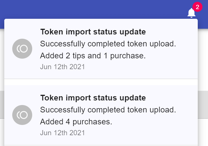Select the 'Added 2 tips and 1 purchase.' text

click(x=93, y=56)
